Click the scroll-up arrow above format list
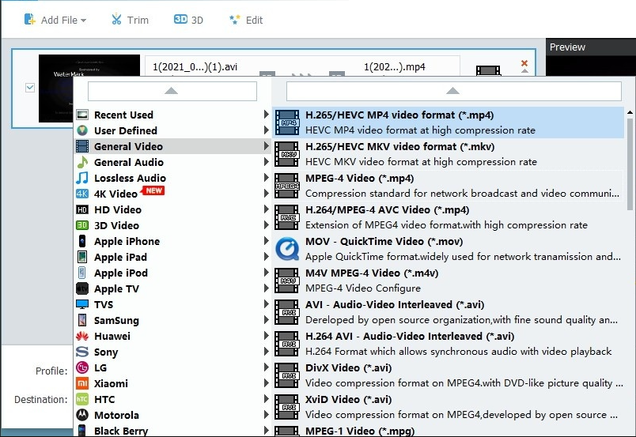636x437 pixels. [453, 91]
